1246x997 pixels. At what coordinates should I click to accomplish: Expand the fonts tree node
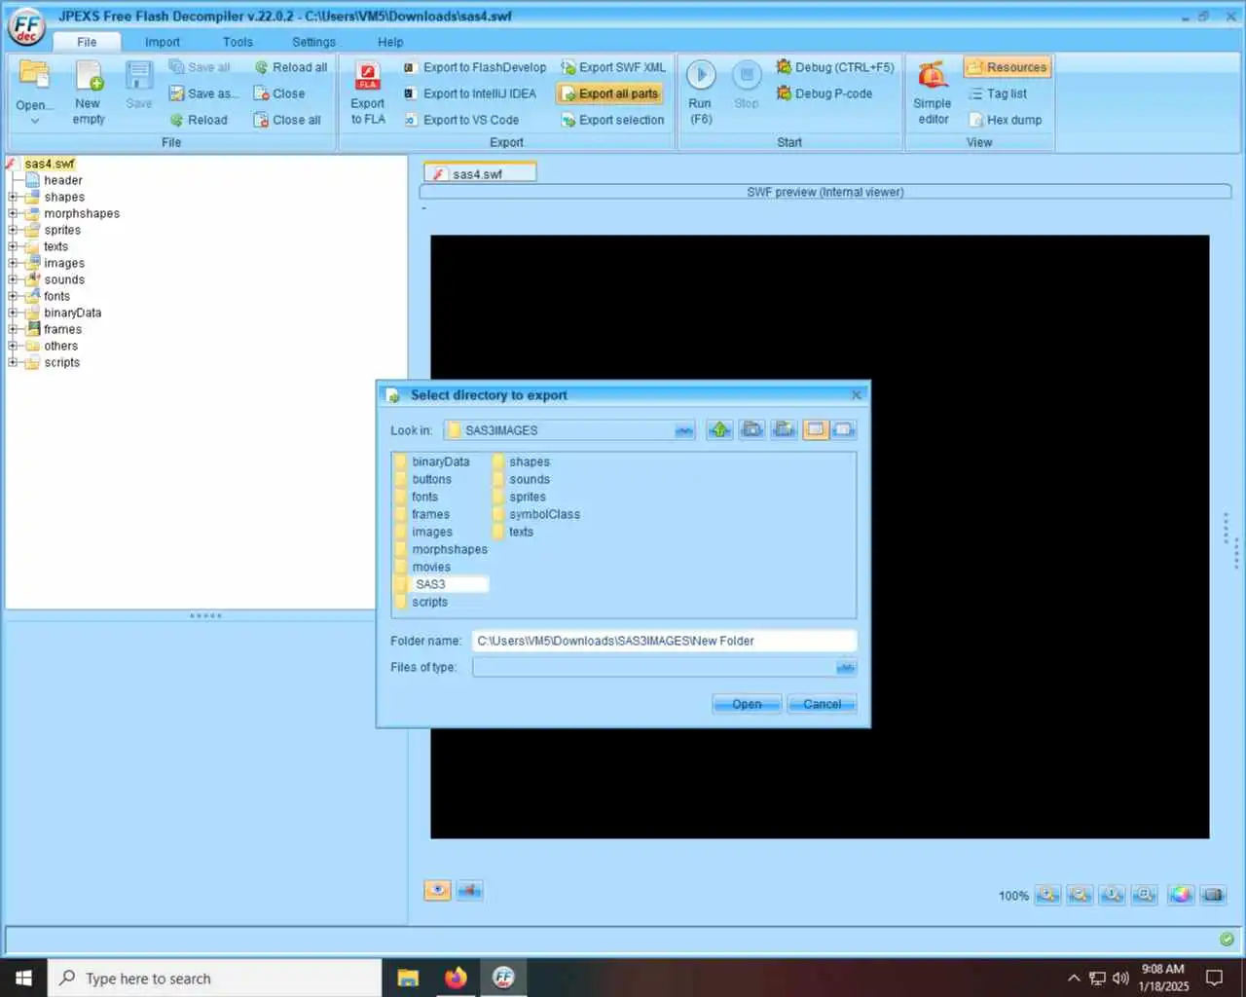(14, 296)
